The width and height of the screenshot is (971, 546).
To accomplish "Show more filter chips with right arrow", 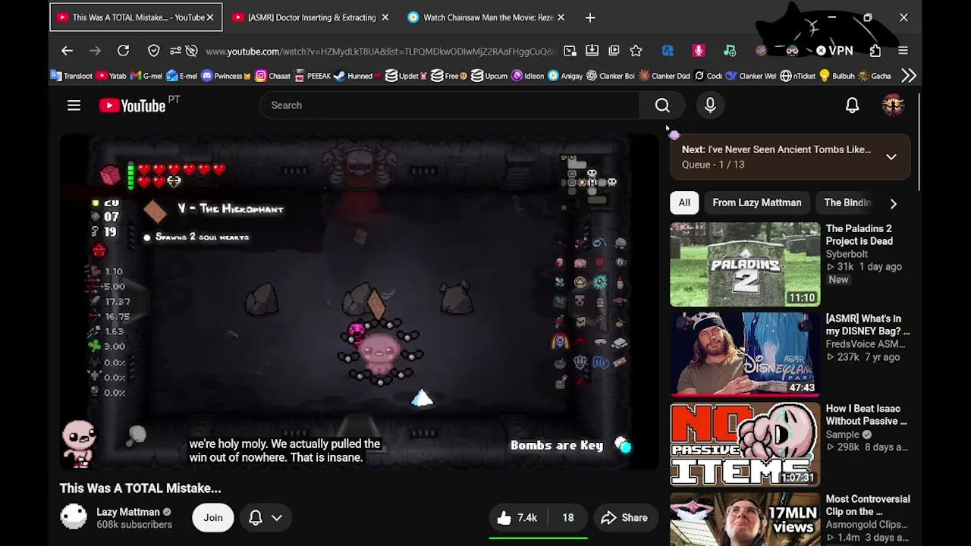I will [893, 203].
